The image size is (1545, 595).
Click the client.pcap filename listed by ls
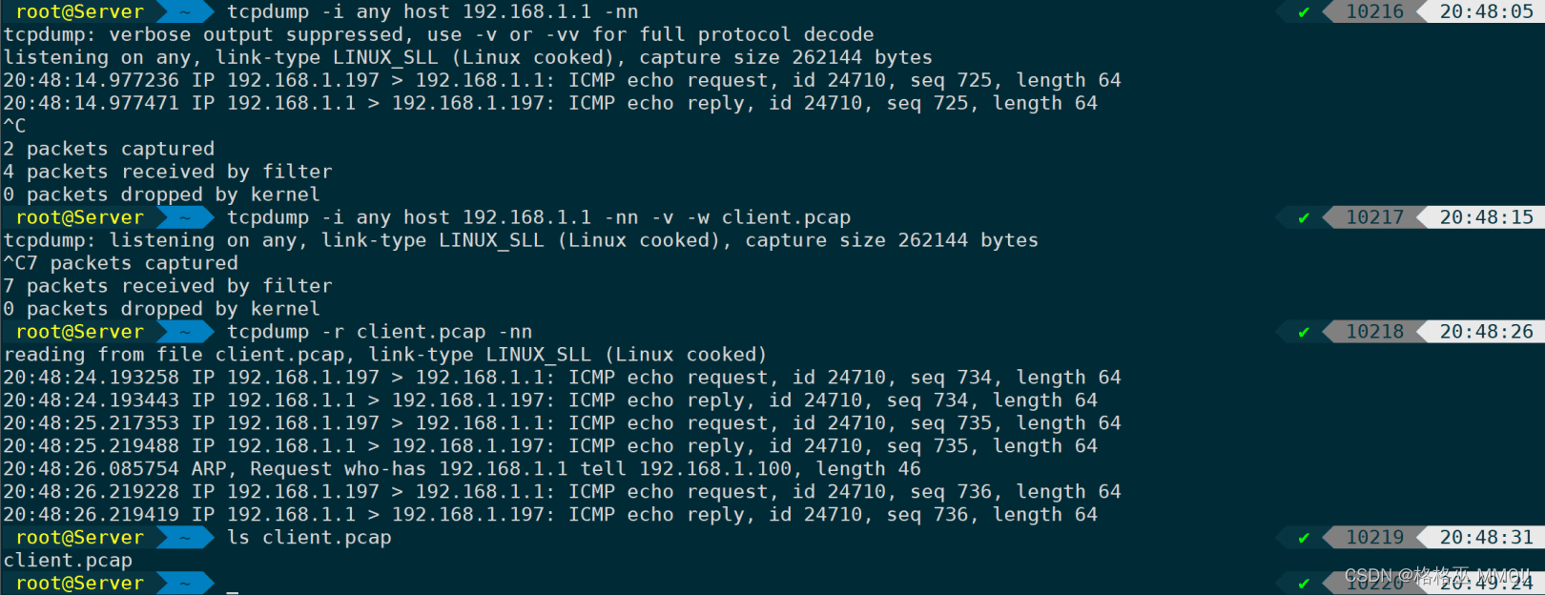point(68,561)
